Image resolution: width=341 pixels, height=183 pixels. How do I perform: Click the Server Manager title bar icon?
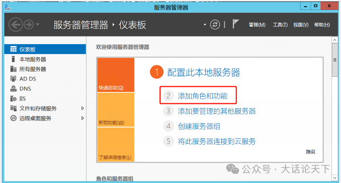[x=8, y=8]
